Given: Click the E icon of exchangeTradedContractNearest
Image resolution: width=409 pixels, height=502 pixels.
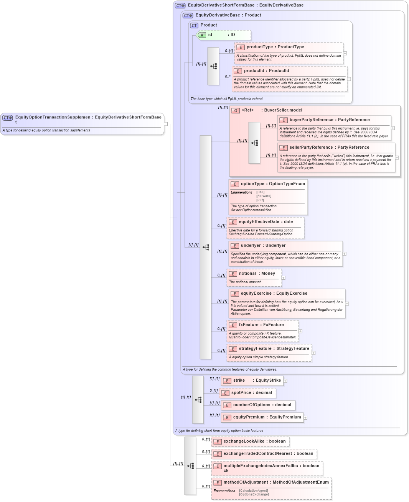Looking at the screenshot, I should coord(218,454).
